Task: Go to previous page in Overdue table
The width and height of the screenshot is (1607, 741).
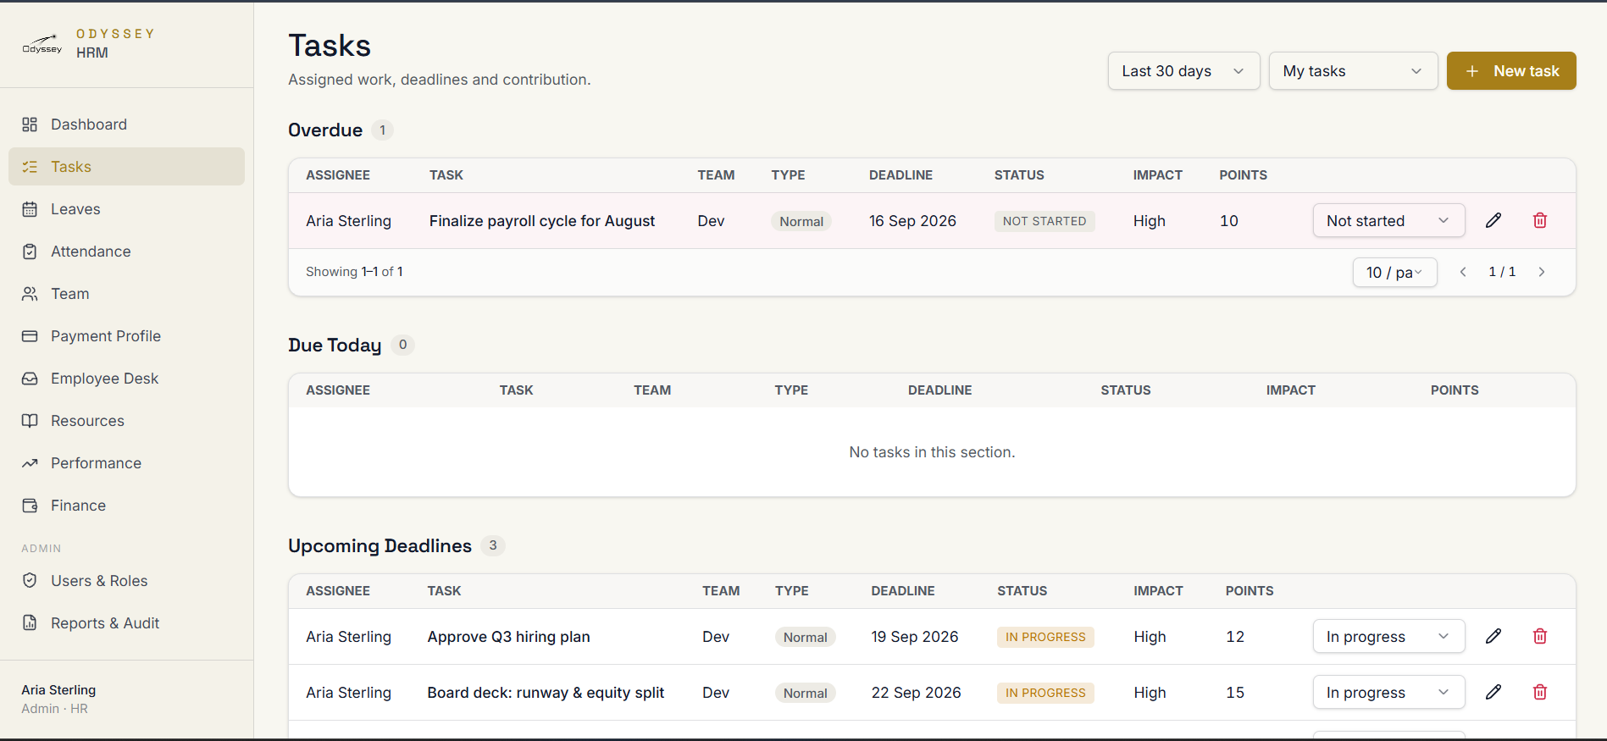Action: click(x=1463, y=272)
